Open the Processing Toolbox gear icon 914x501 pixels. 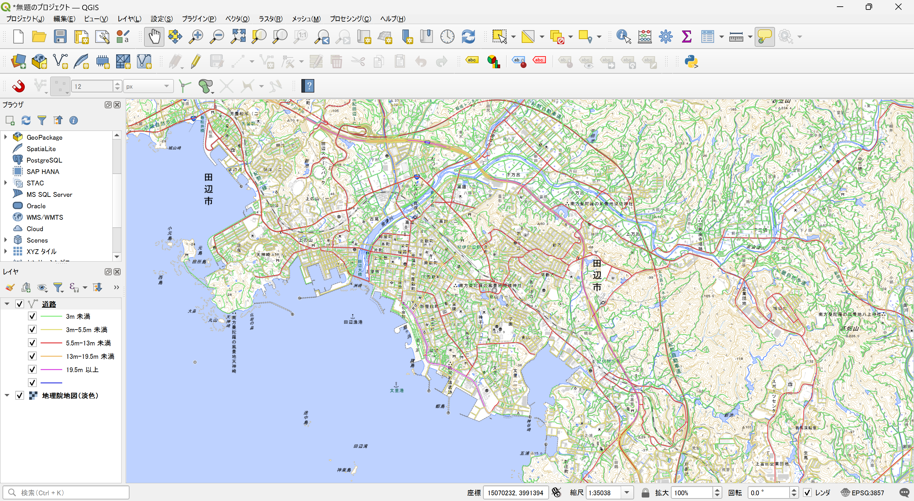point(665,37)
